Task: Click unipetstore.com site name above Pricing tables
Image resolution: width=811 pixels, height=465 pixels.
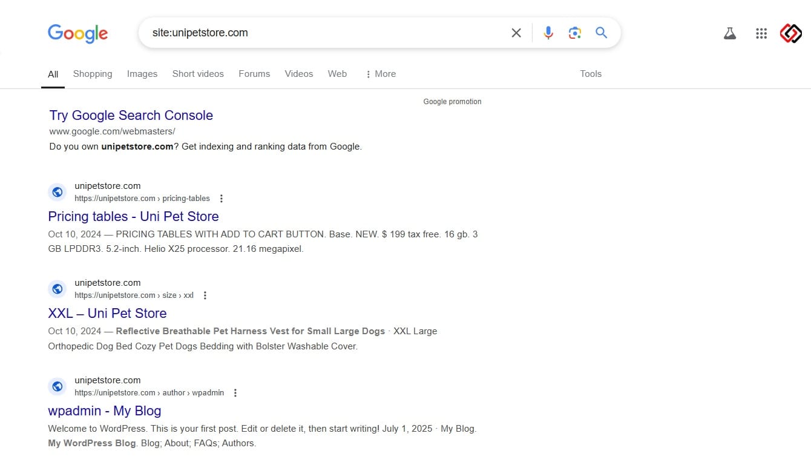Action: click(x=108, y=186)
